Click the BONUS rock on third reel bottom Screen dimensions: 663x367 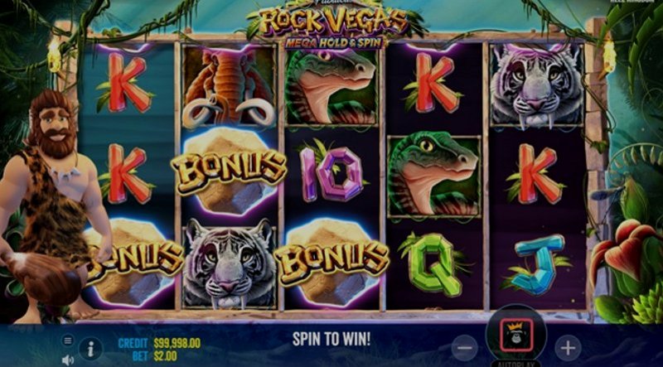(x=331, y=263)
